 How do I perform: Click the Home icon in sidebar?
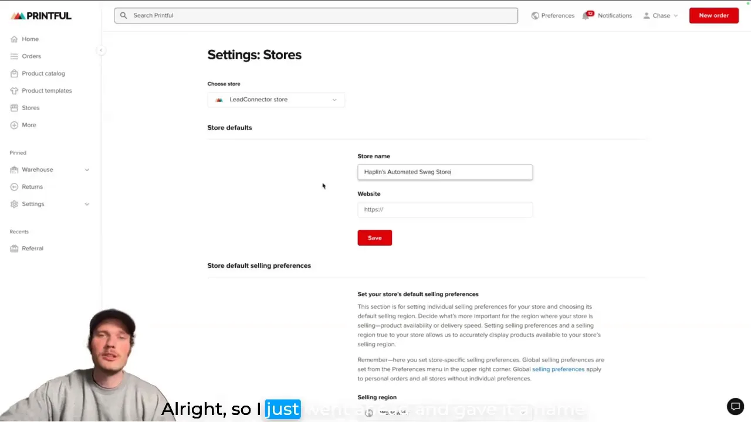coord(14,39)
